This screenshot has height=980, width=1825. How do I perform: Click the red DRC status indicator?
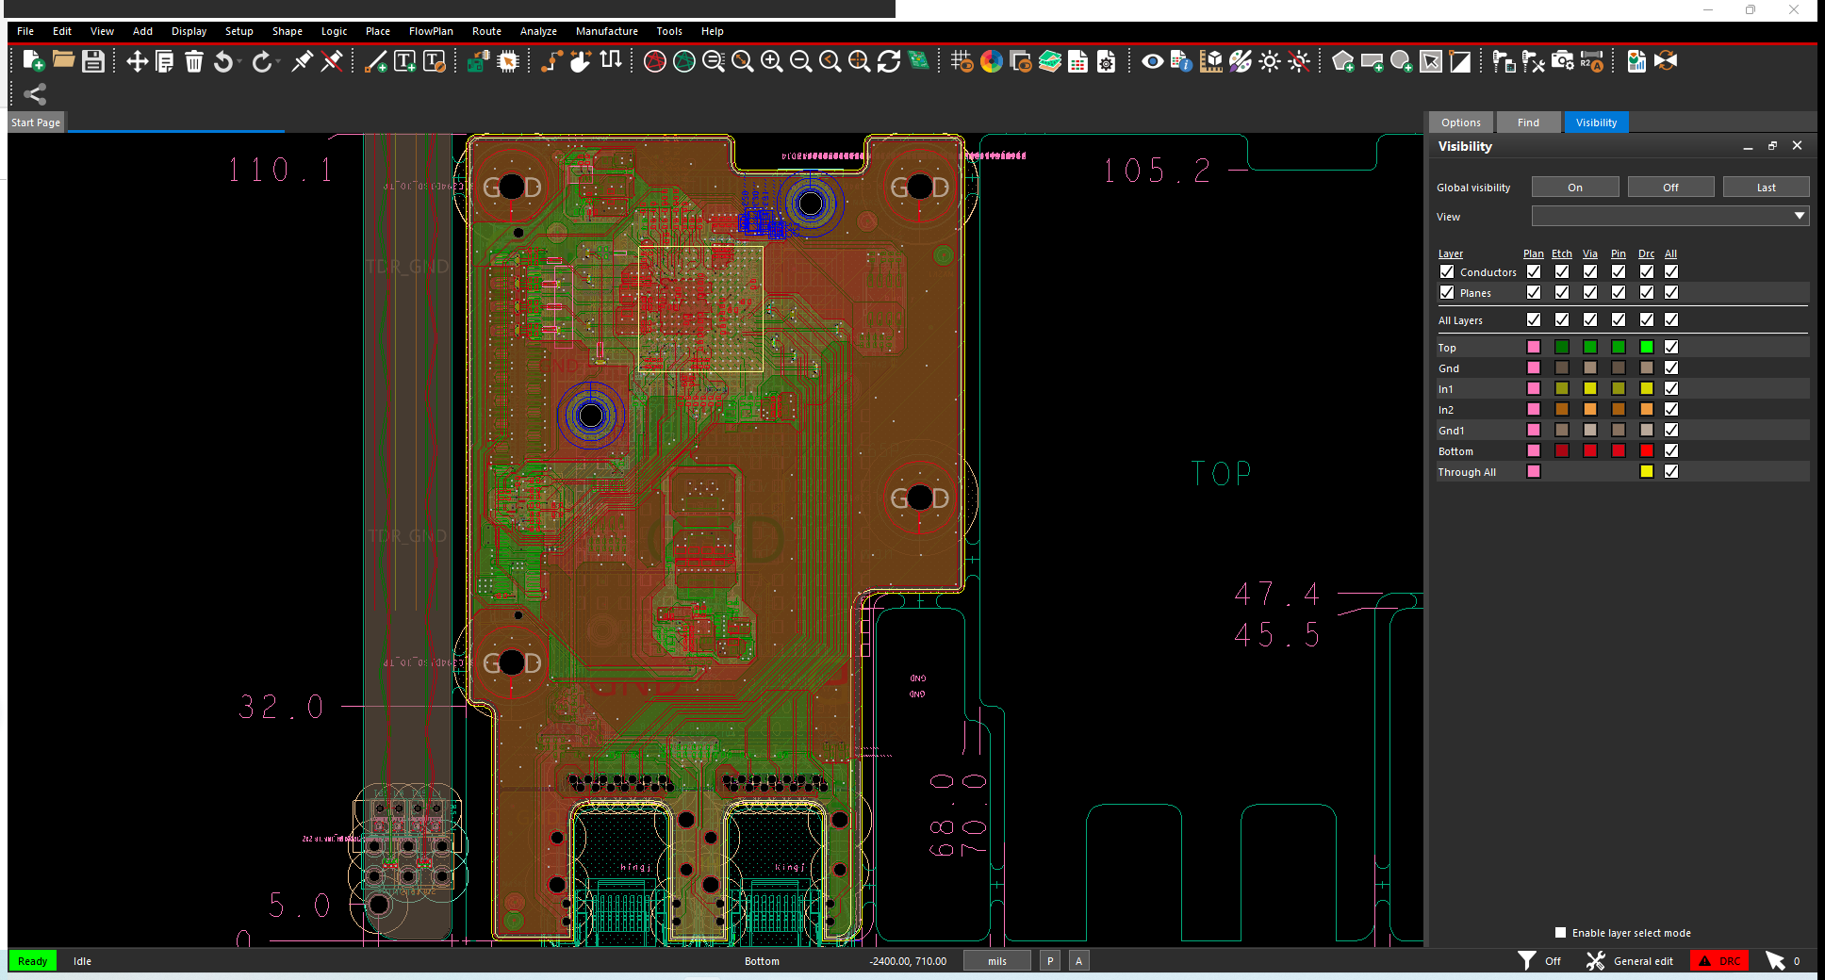pos(1719,961)
